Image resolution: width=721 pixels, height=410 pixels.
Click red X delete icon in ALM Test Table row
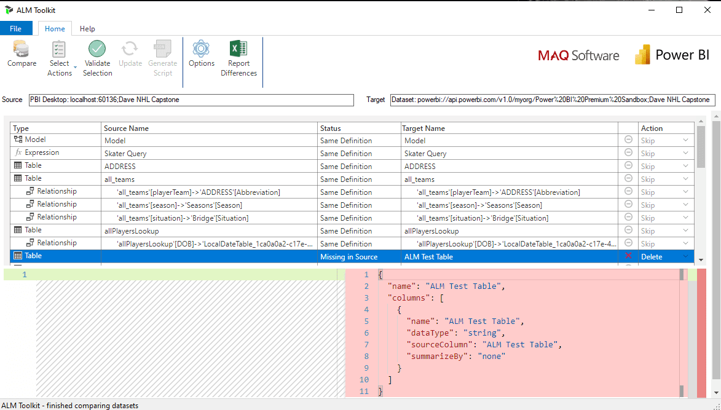[628, 256]
